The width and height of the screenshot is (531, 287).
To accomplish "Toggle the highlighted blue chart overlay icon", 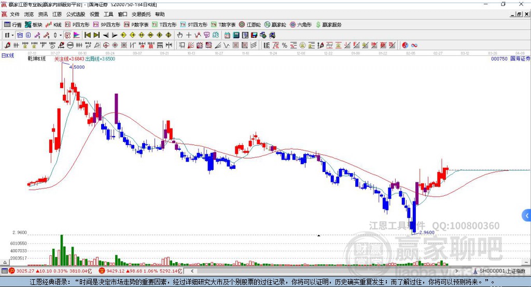I will [x=20, y=35].
